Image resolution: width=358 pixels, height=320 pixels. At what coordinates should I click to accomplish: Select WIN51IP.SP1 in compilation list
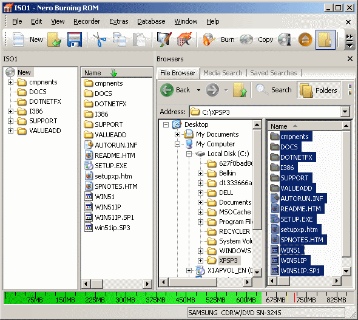[114, 217]
